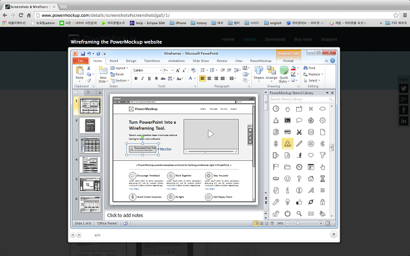Click Chrome address bar URL field
Screen dimensions: 410x256
pos(213,15)
